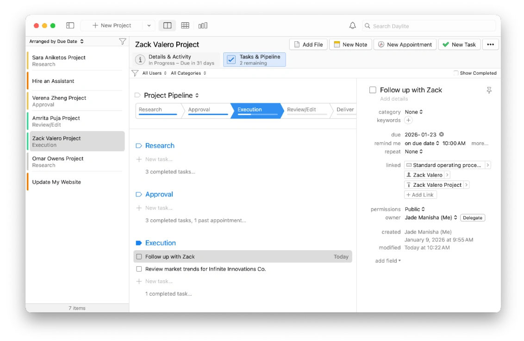The image size is (524, 341).
Task: Click the sidebar filter funnel icon
Action: (122, 42)
